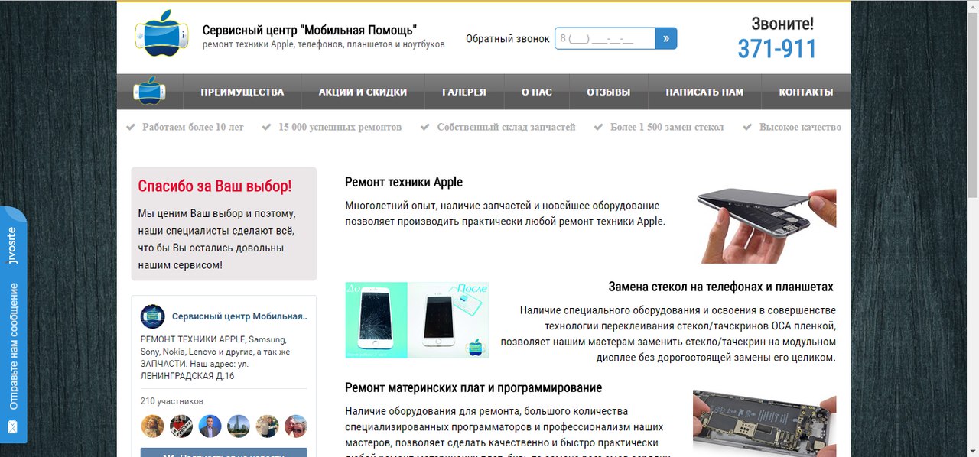Open the ПРЕИМУЩЕСТВА menu item
Screen dimensions: 979x457
pos(242,92)
